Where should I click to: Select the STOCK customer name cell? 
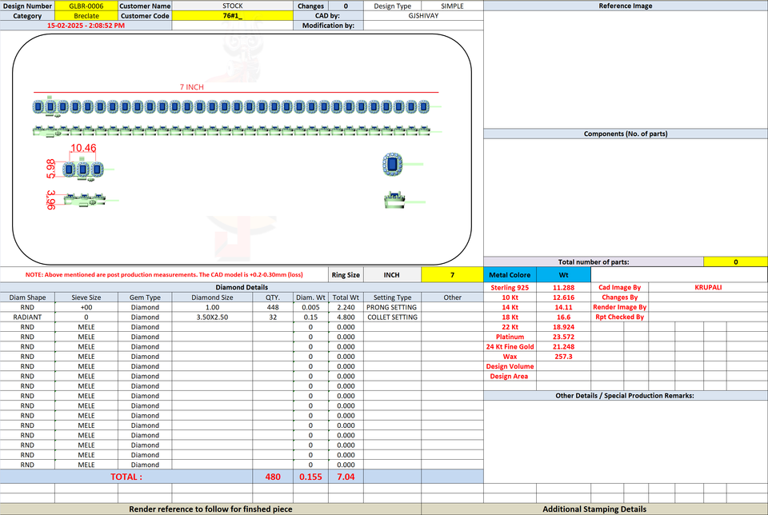[233, 6]
